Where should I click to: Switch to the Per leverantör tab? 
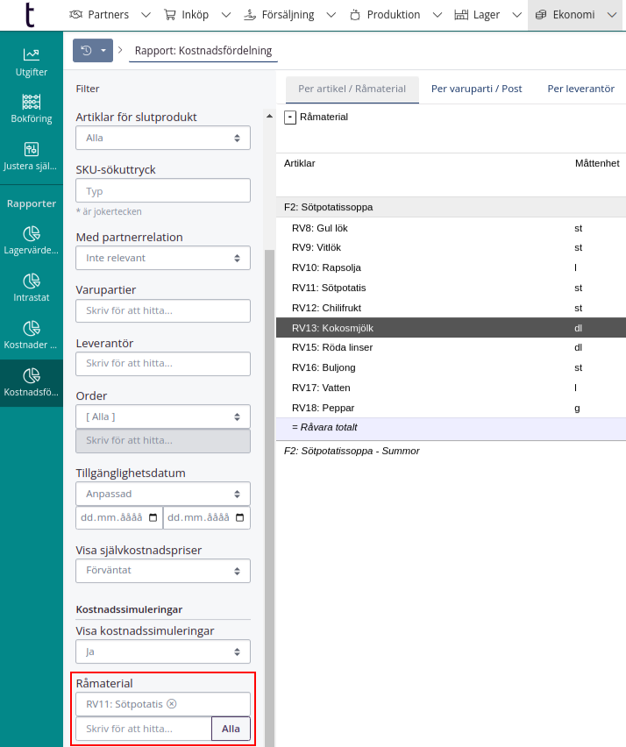(x=580, y=89)
